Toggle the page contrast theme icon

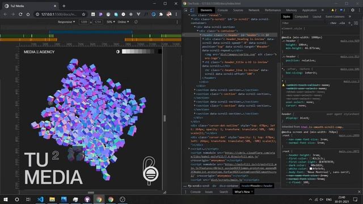click(118, 52)
